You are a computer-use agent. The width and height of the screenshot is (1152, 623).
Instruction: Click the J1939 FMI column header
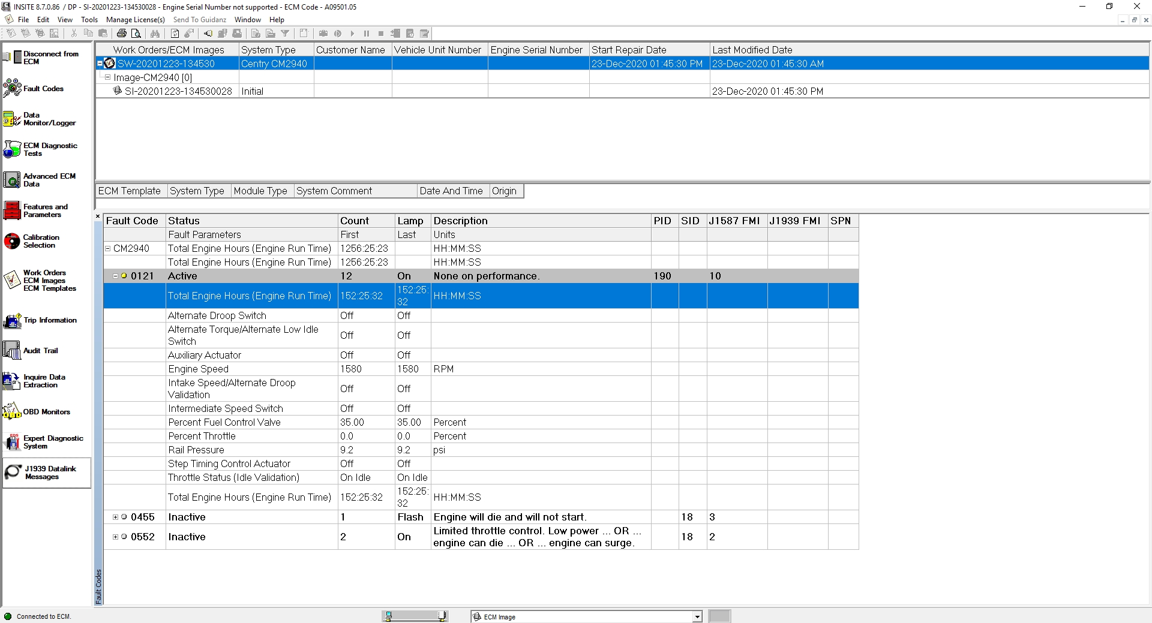(x=797, y=221)
